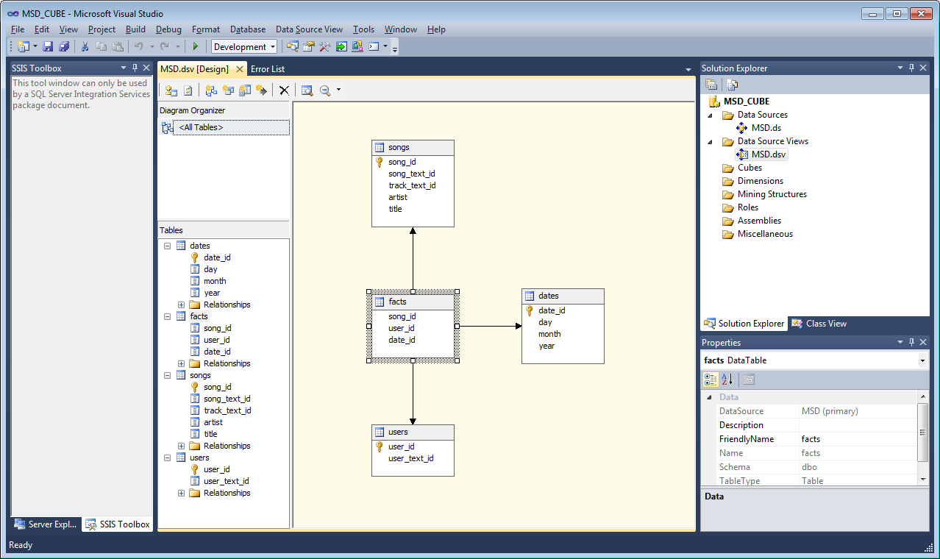Select the Dimensions folder in Solution Explorer

tap(761, 181)
